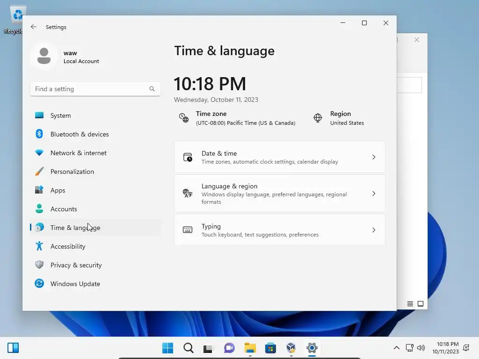
Task: Select Personalization in the sidebar
Action: [x=95, y=171]
